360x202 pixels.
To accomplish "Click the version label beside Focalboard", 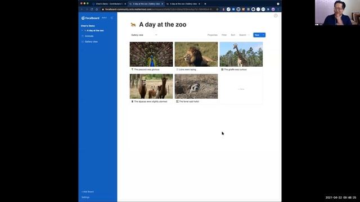I will coord(104,18).
